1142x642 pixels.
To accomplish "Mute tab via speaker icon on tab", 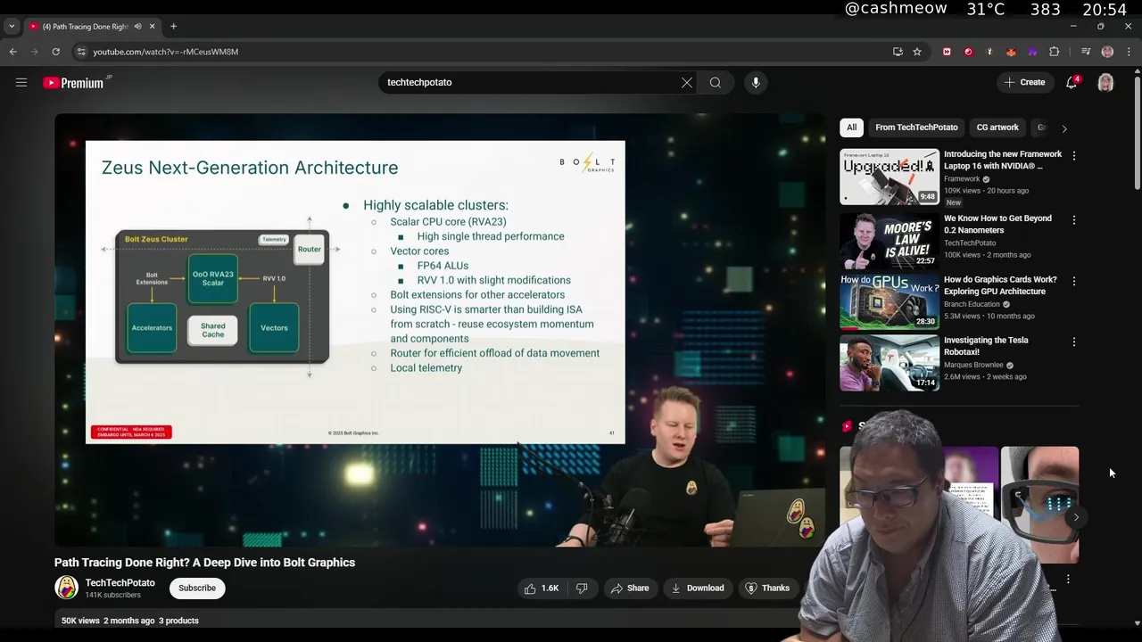I will click(x=137, y=27).
